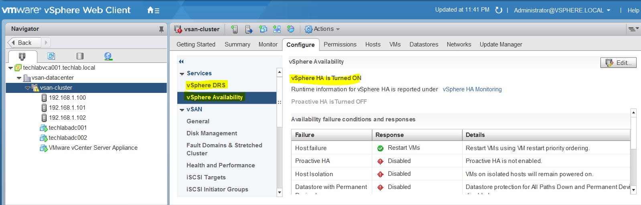Open vSAN General settings

coord(198,121)
